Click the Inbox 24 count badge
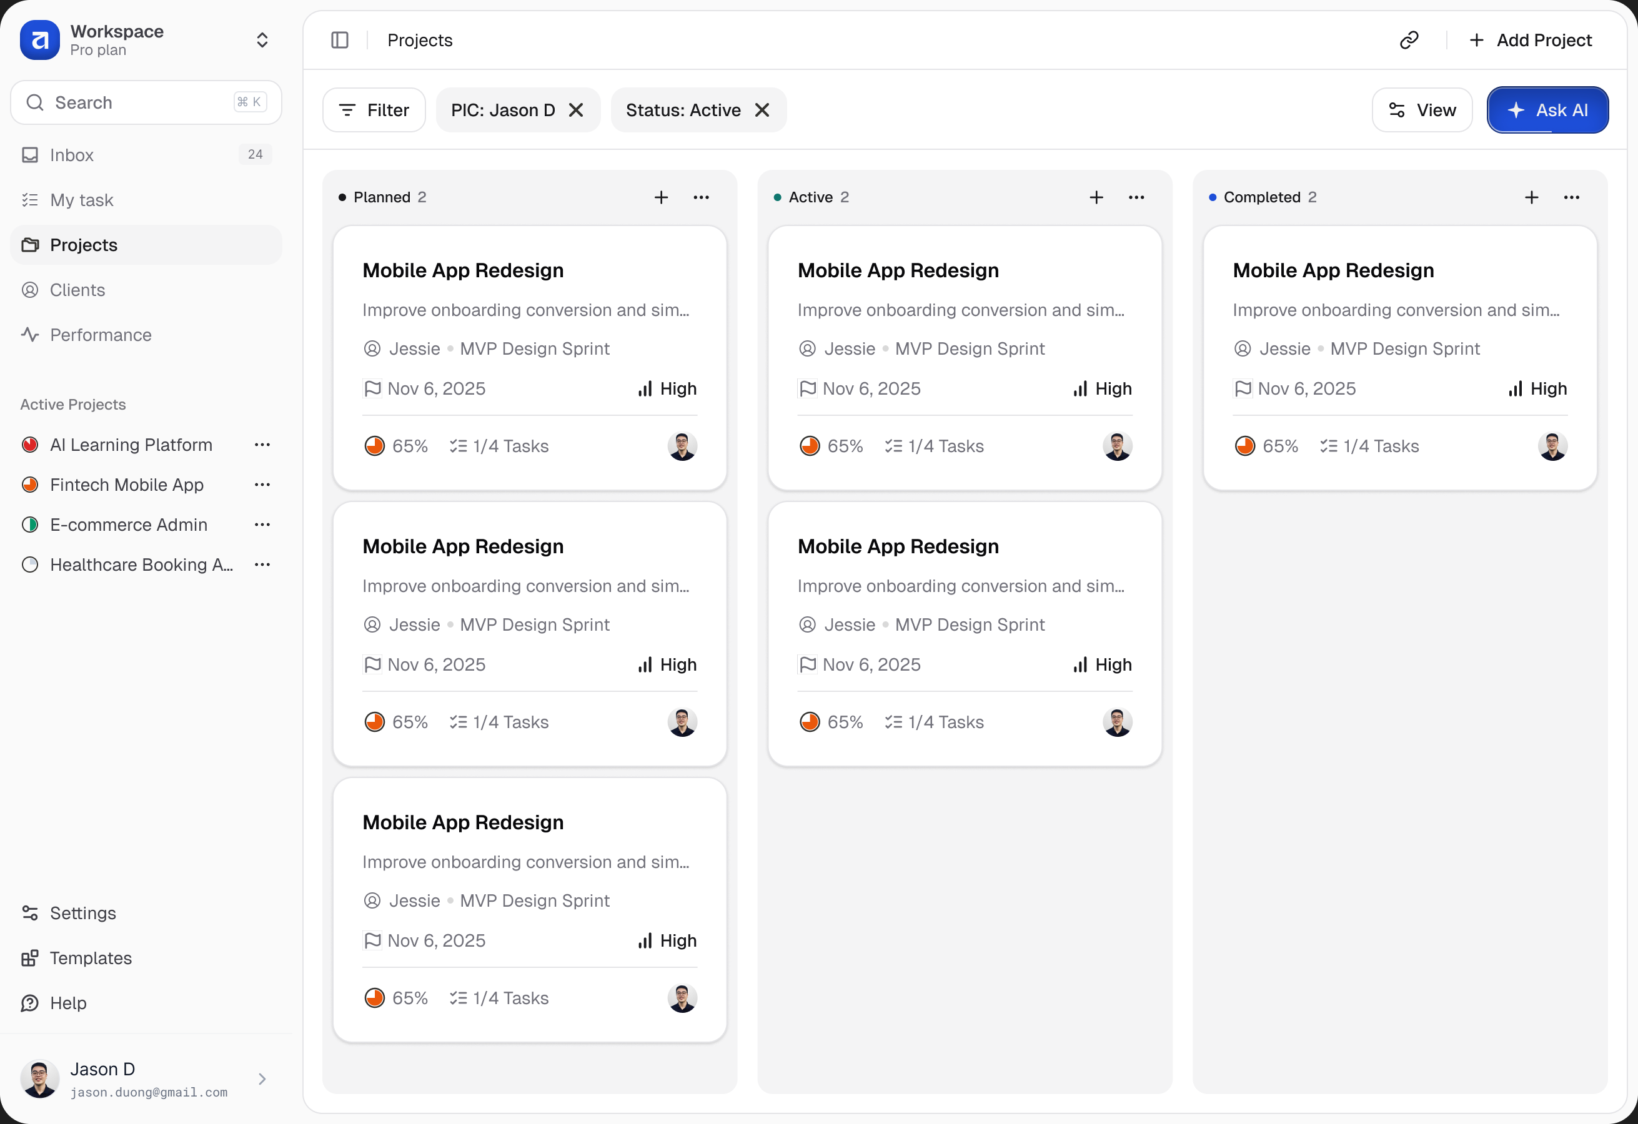This screenshot has height=1124, width=1638. pos(255,155)
